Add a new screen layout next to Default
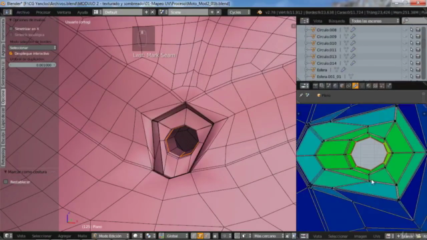Screen dimensions: 427x240 tap(146, 12)
